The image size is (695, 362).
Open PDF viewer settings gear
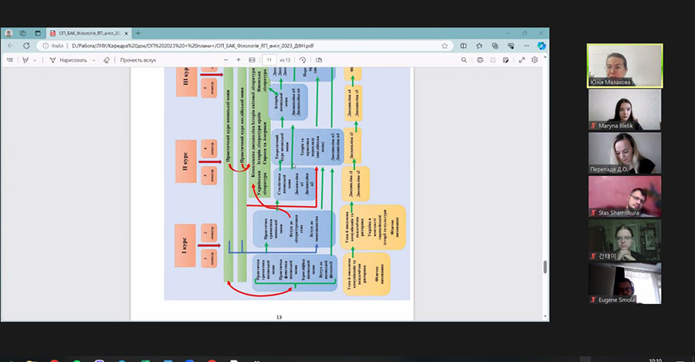click(x=534, y=59)
